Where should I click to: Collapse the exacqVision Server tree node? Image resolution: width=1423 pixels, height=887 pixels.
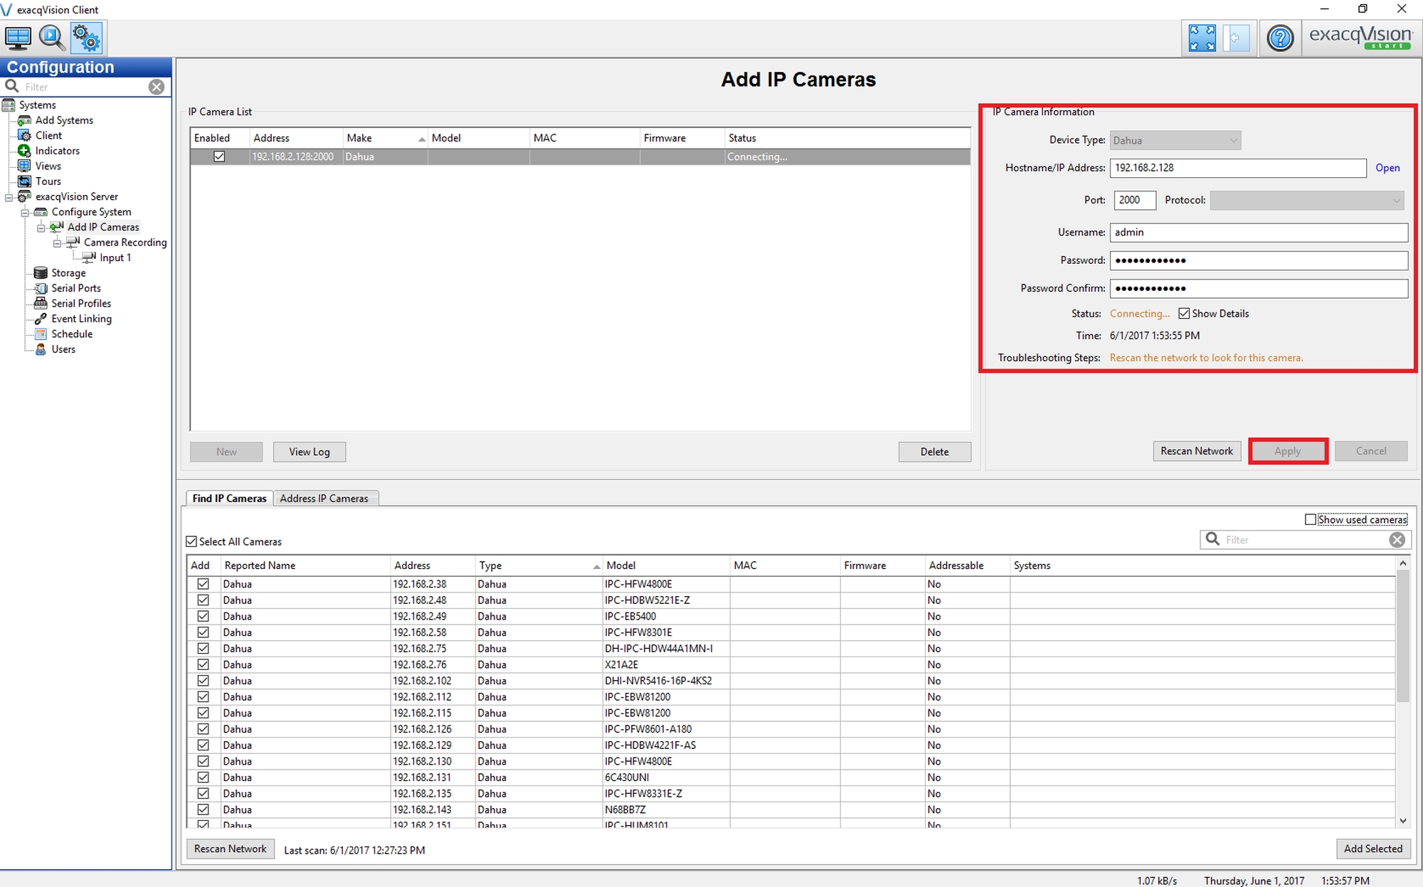(9, 197)
